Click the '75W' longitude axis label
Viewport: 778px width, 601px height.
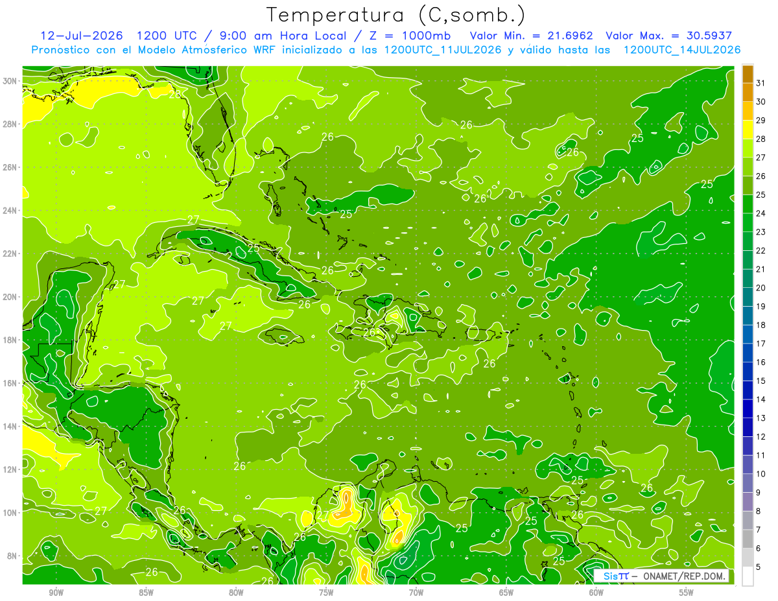click(326, 593)
